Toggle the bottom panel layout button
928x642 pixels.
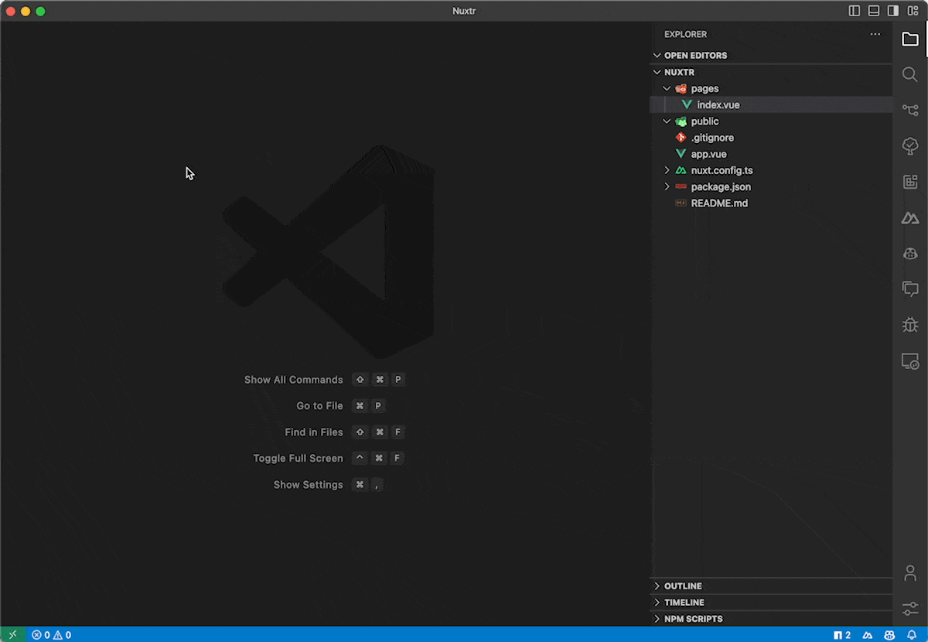(x=874, y=11)
